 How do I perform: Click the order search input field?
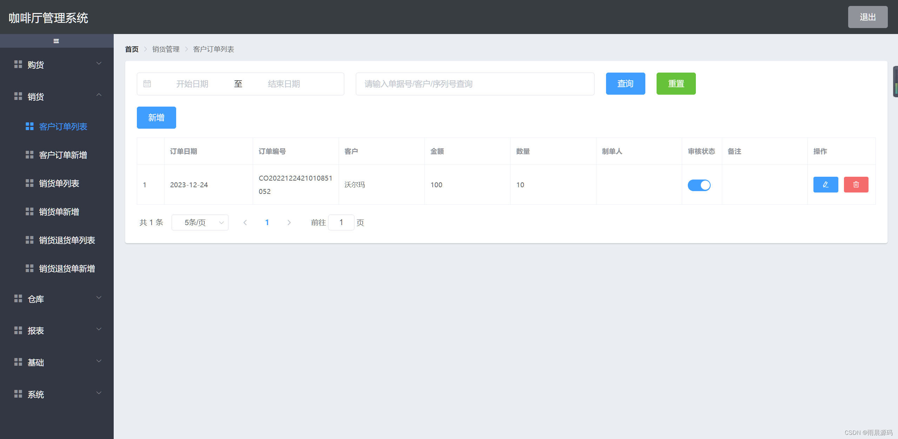(x=474, y=83)
